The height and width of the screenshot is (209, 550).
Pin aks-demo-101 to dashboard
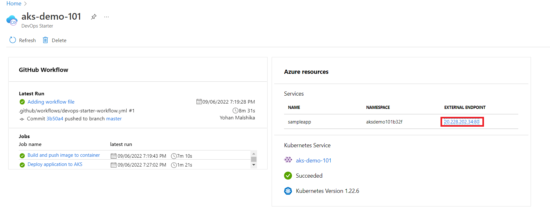pyautogui.click(x=94, y=17)
